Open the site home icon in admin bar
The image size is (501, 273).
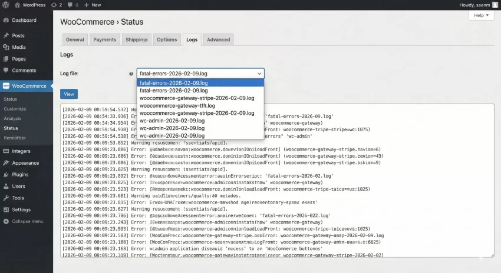coord(17,5)
